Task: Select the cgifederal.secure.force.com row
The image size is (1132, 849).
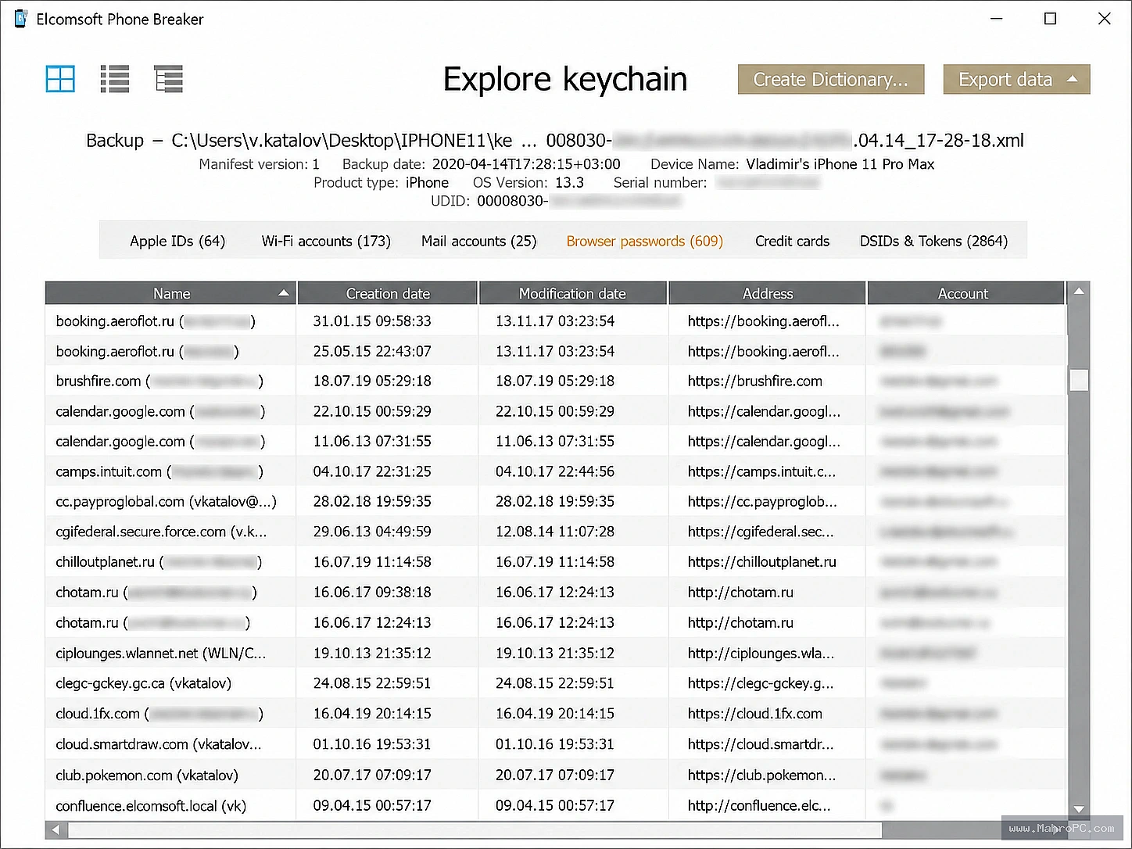Action: (x=555, y=532)
